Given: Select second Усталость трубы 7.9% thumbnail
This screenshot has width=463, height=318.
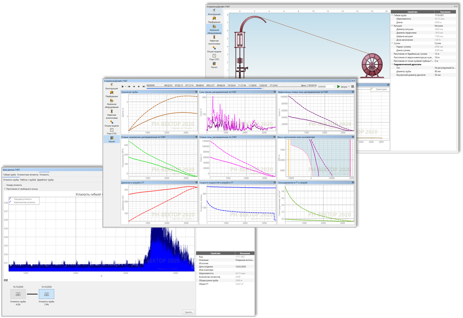Looking at the screenshot, I should tap(46, 294).
